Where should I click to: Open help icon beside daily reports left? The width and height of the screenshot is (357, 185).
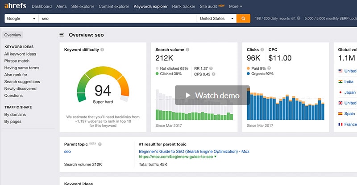tap(299, 18)
